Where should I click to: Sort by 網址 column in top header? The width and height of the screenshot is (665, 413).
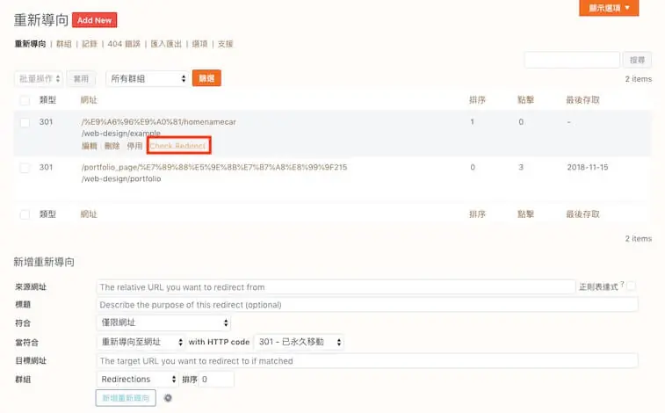tap(89, 100)
